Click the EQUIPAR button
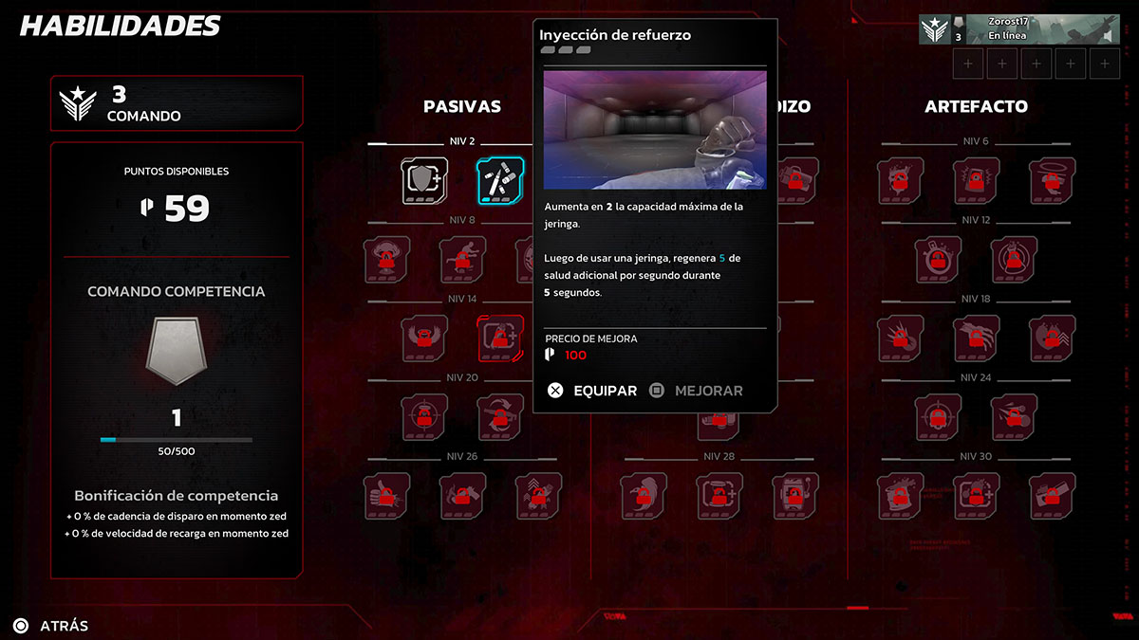 point(593,391)
